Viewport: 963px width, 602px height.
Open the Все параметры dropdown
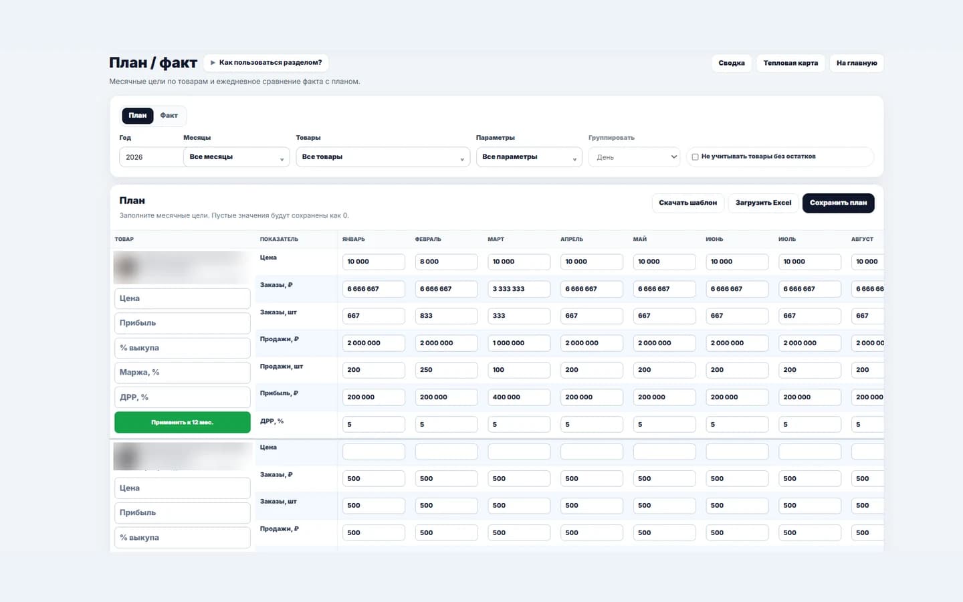click(529, 157)
